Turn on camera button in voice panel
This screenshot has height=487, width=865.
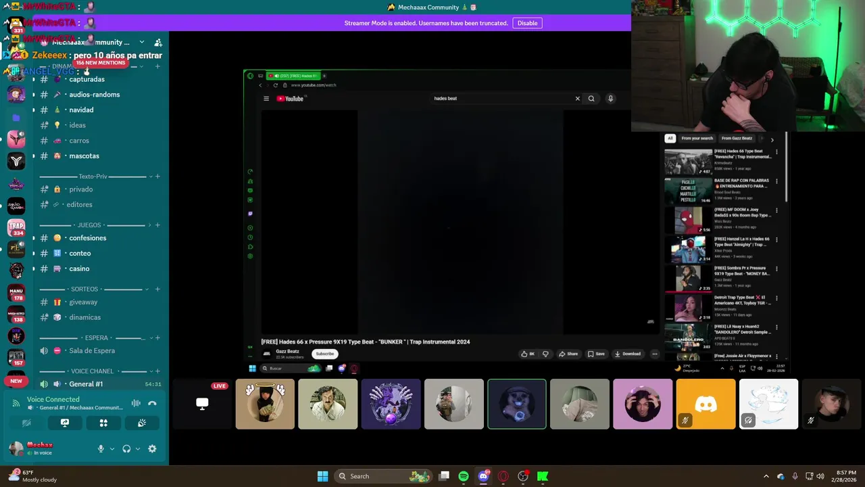coord(26,423)
